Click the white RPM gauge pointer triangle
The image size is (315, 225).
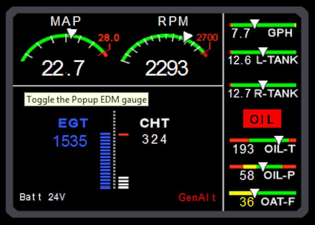(188, 37)
